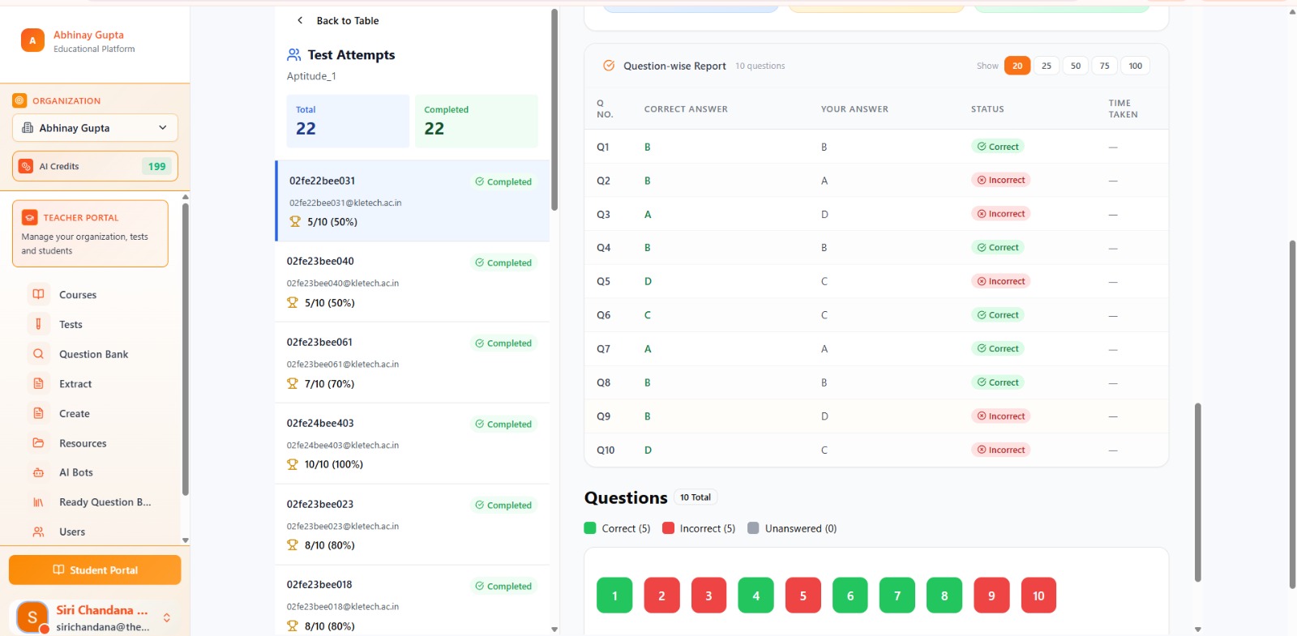Click the test attempts list scrollbar
The height and width of the screenshot is (636, 1297).
point(554,109)
